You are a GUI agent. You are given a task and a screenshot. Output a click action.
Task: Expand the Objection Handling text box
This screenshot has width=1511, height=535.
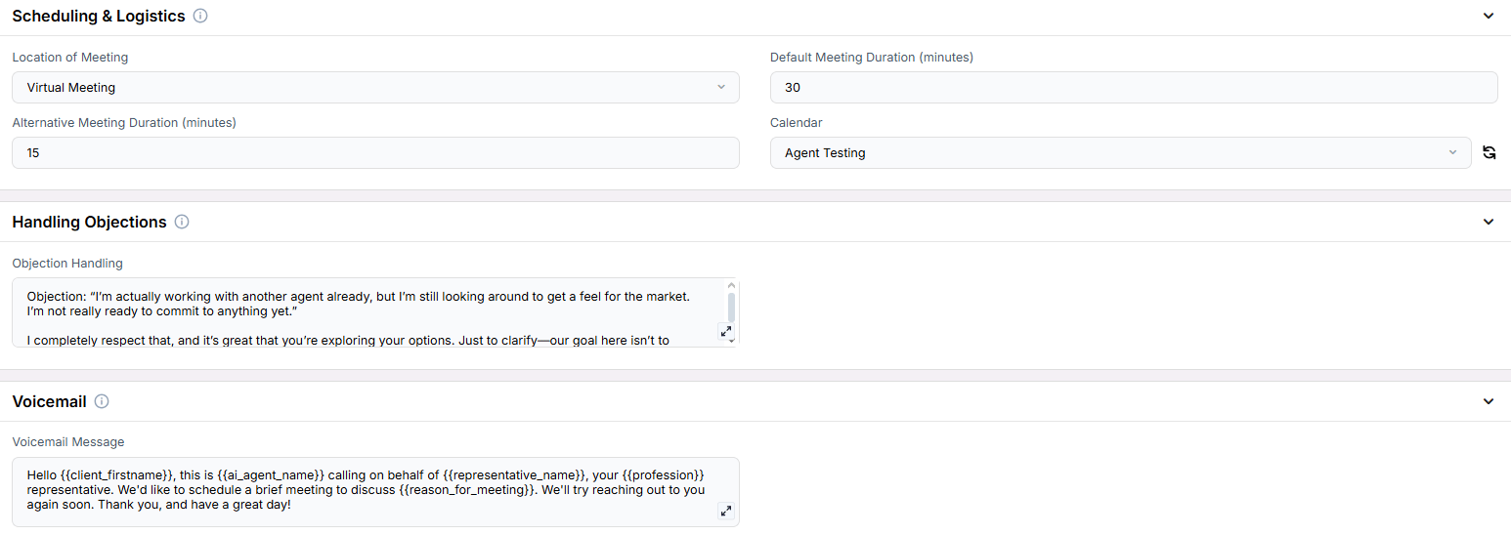[x=726, y=332]
